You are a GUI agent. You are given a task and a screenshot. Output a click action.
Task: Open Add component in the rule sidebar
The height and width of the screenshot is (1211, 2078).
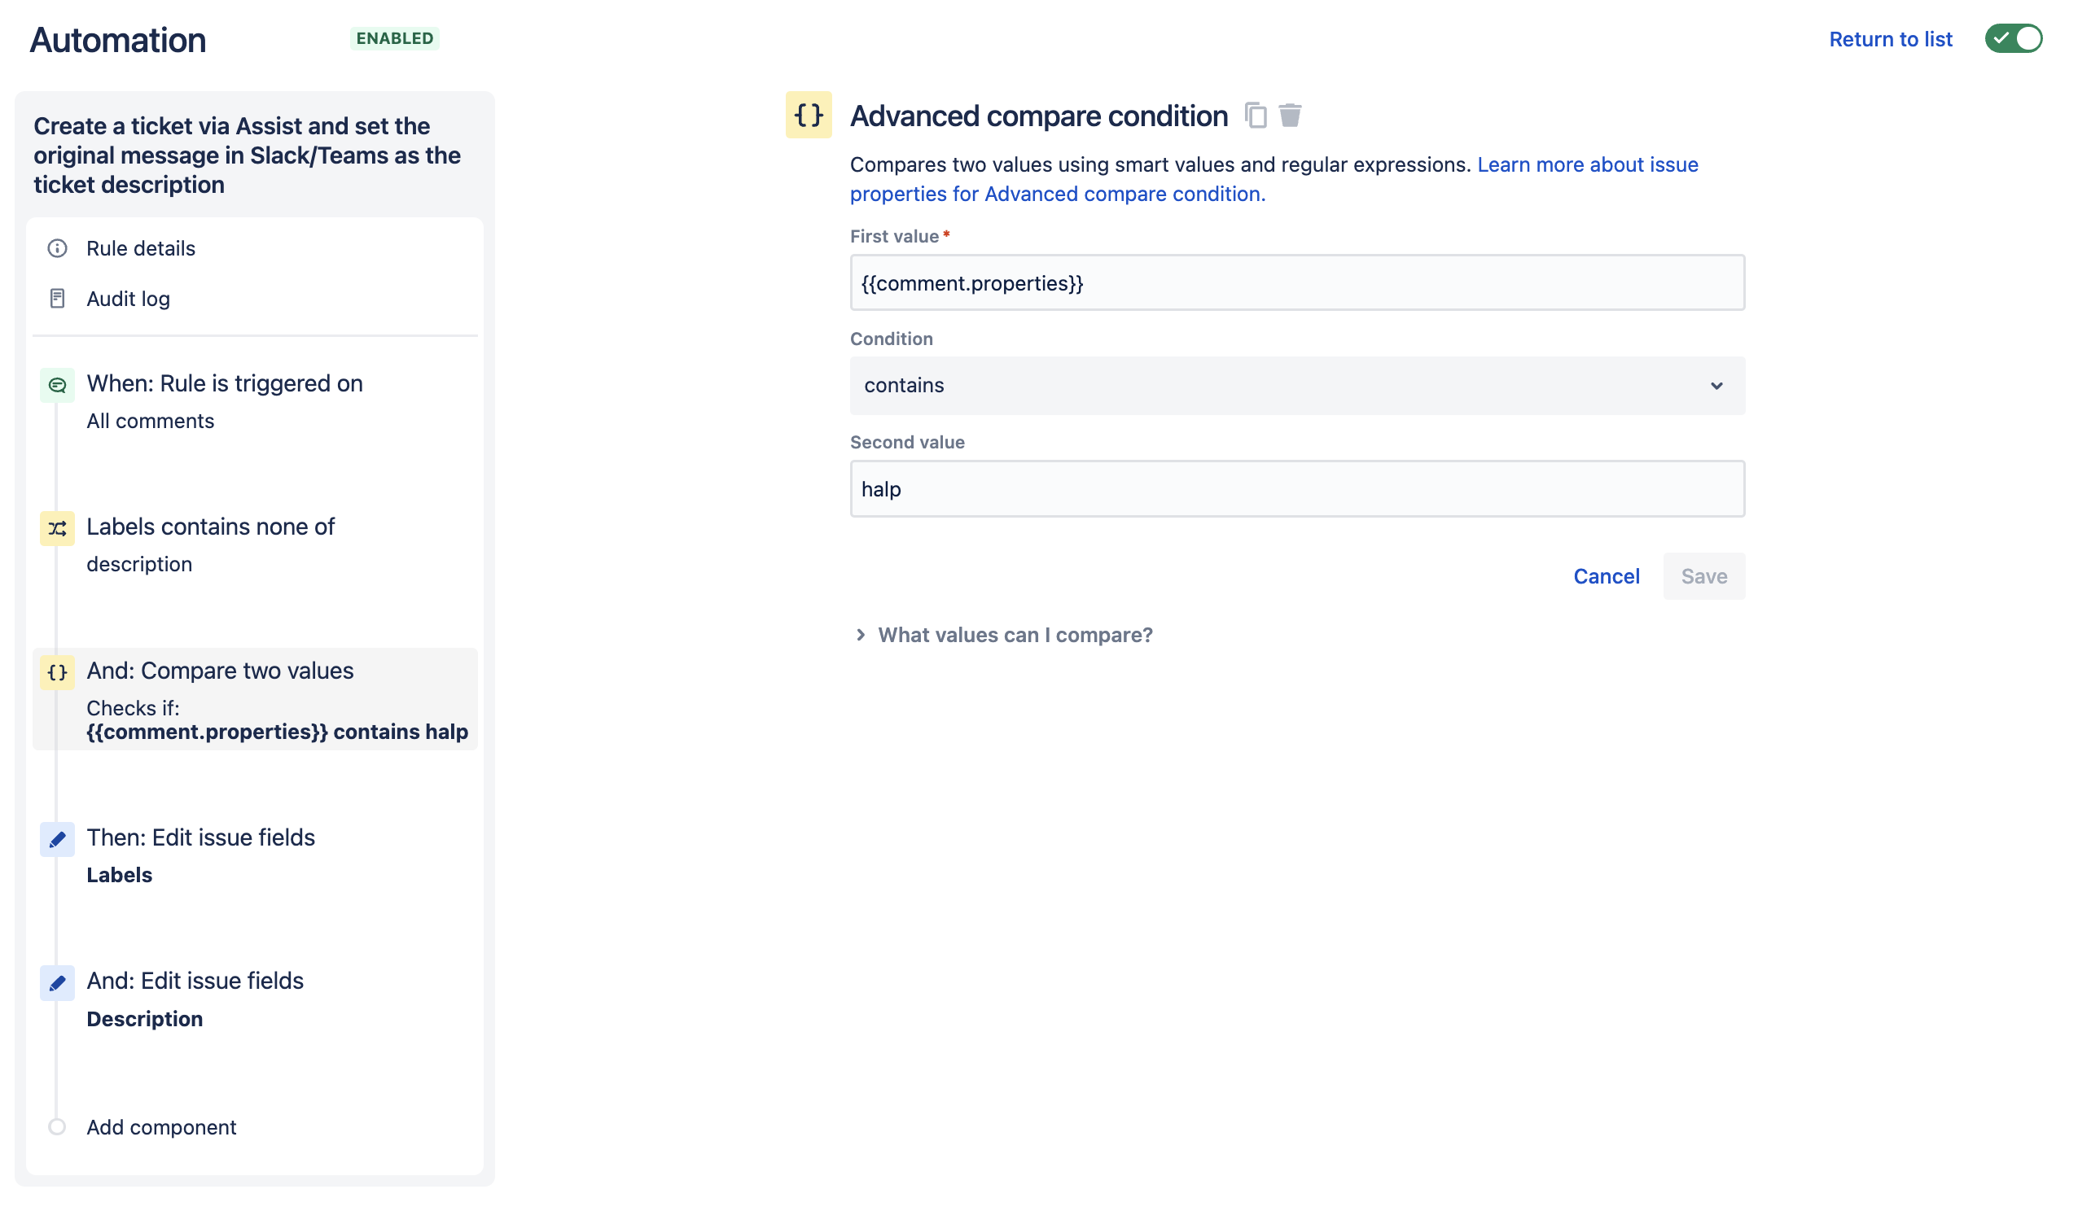[160, 1127]
